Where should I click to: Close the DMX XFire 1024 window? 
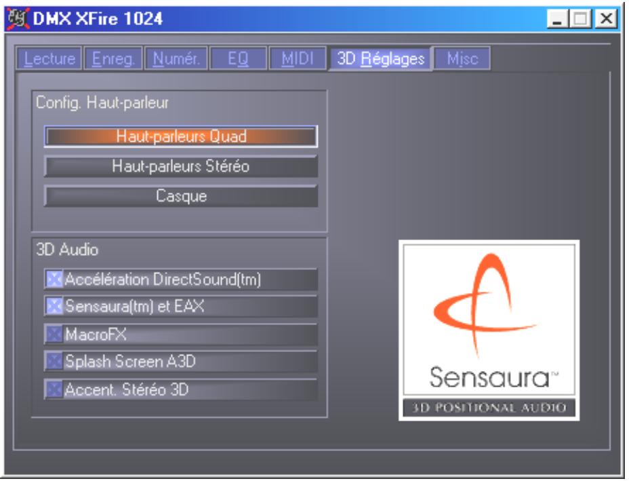606,18
